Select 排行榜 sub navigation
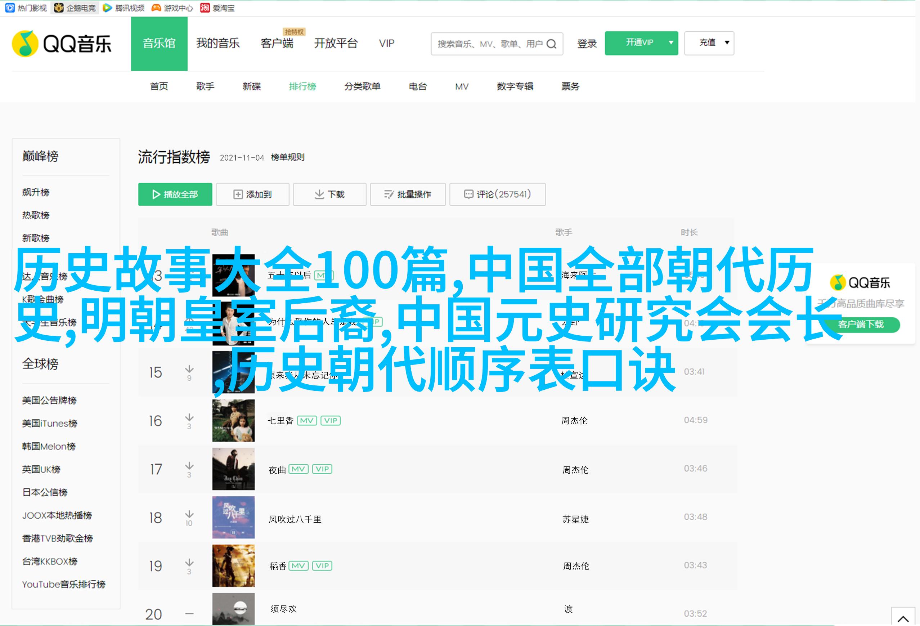This screenshot has height=626, width=920. tap(302, 86)
